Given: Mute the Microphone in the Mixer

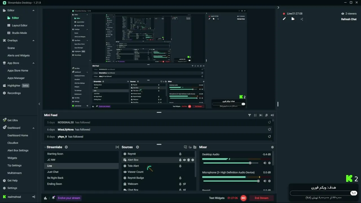Looking at the screenshot, I should pos(265,181).
